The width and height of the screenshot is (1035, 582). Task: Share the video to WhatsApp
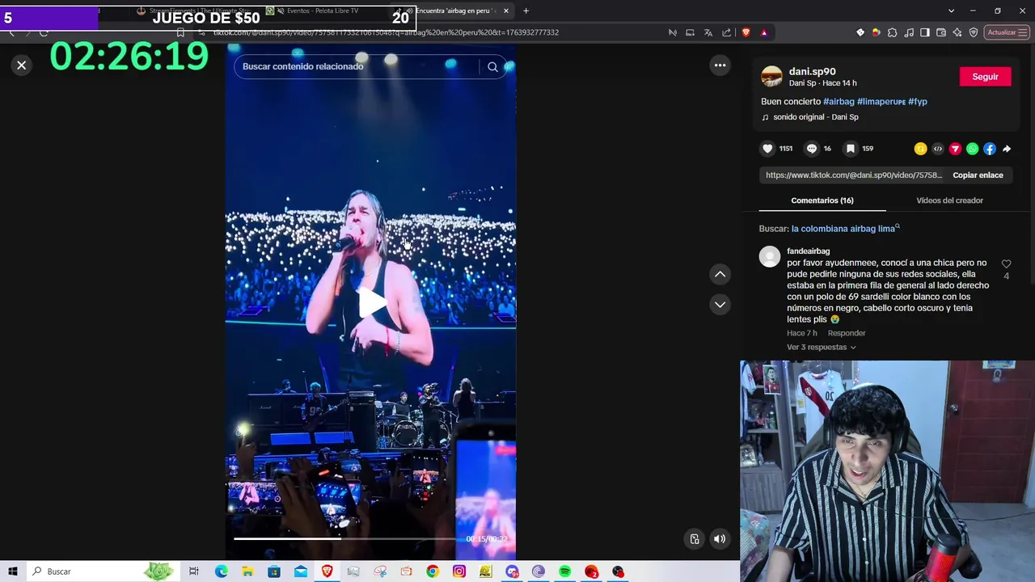[x=972, y=149]
